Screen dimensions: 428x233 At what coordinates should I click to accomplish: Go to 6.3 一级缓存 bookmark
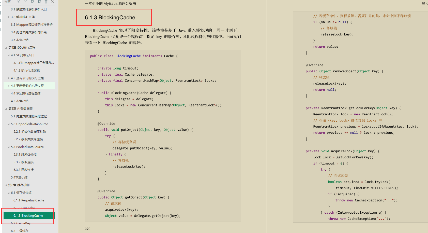tap(20, 231)
